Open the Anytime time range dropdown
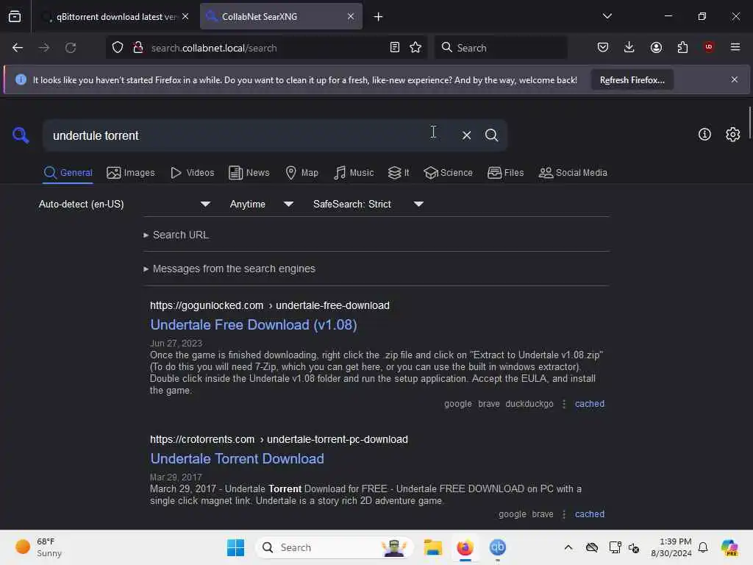The height and width of the screenshot is (565, 753). [x=262, y=205]
